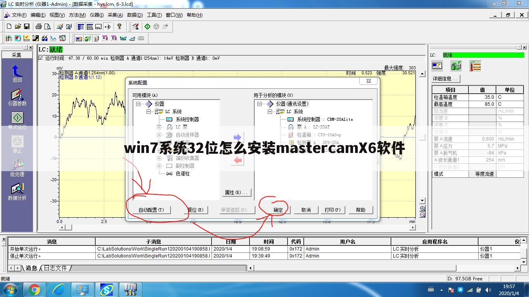Image resolution: width=529 pixels, height=297 pixels.
Task: Click the detector B wavelength setting icon
Action: (x=115, y=38)
